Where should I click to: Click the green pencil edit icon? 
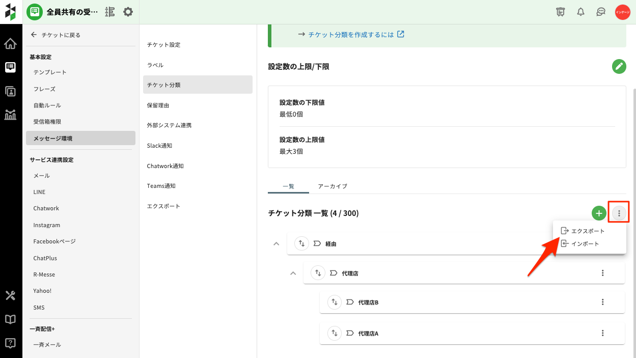(619, 66)
